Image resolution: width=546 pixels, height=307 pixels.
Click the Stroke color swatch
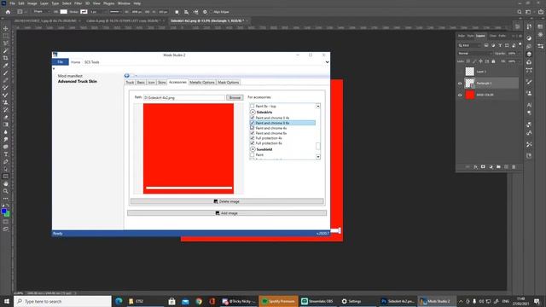click(x=84, y=12)
